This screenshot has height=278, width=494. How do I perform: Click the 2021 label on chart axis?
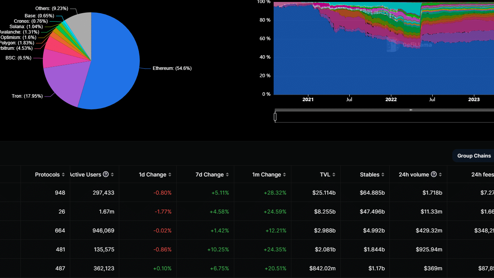308,100
